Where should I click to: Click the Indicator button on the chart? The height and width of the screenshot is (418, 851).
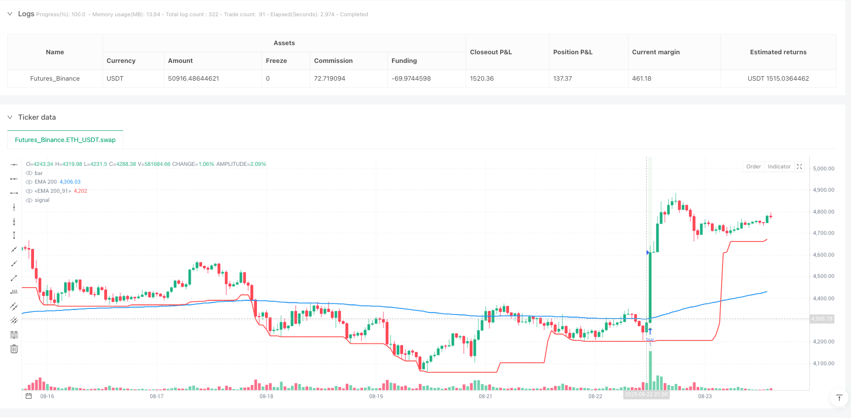click(x=779, y=167)
